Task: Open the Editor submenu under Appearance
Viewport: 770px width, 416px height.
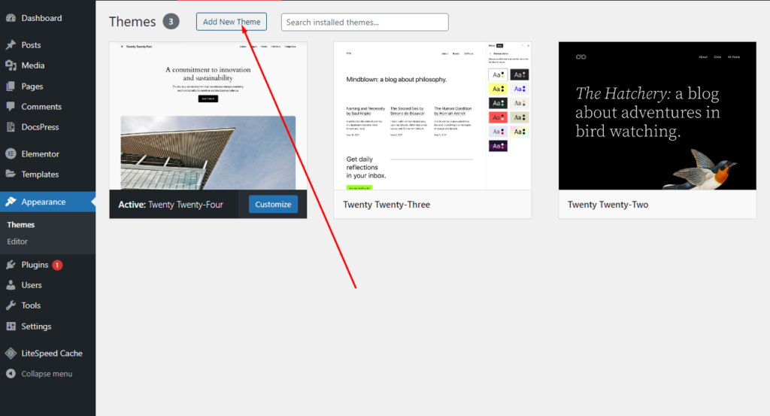Action: coord(17,241)
